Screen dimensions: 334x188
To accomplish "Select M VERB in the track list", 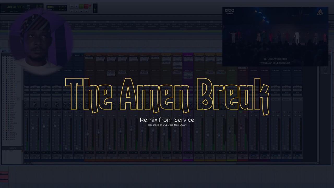I will 12,118.
